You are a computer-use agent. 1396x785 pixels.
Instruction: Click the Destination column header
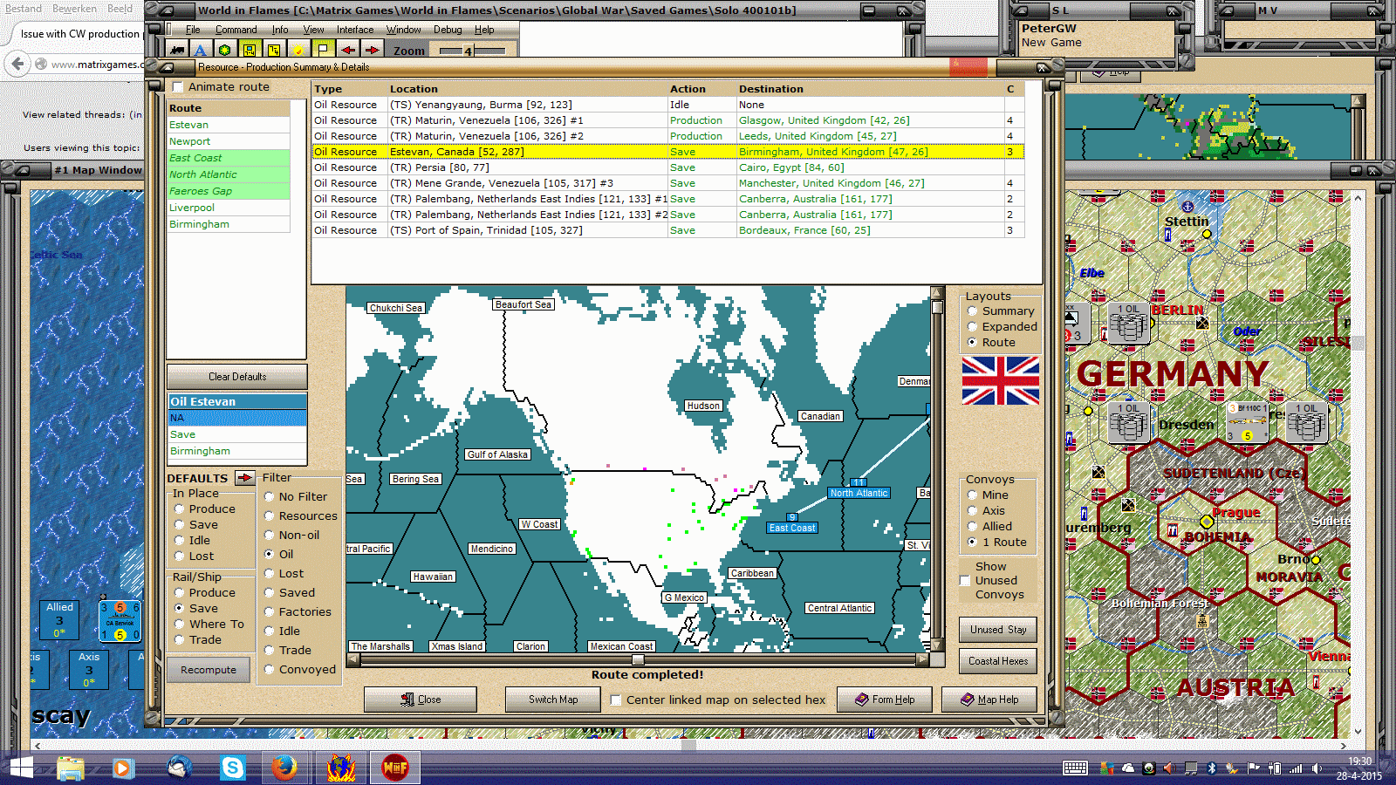click(771, 89)
